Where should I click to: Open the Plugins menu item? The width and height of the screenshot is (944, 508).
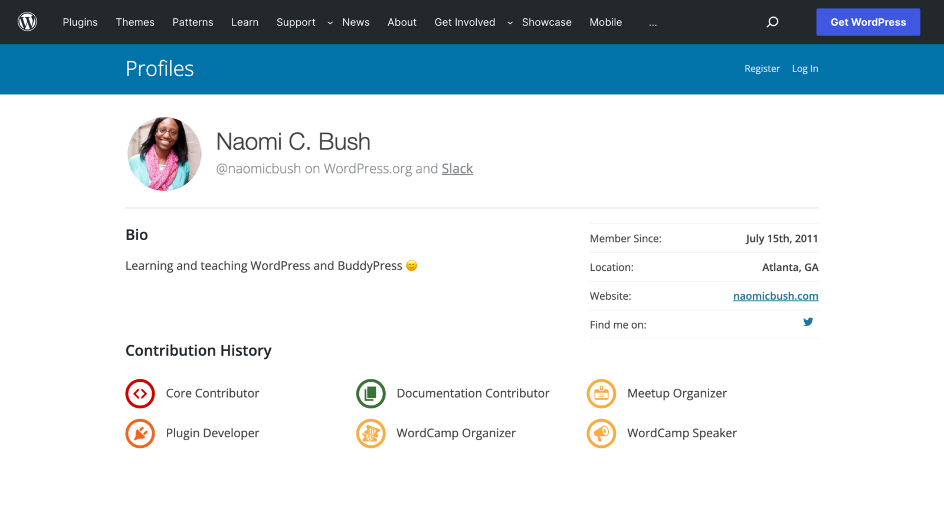pyautogui.click(x=80, y=22)
